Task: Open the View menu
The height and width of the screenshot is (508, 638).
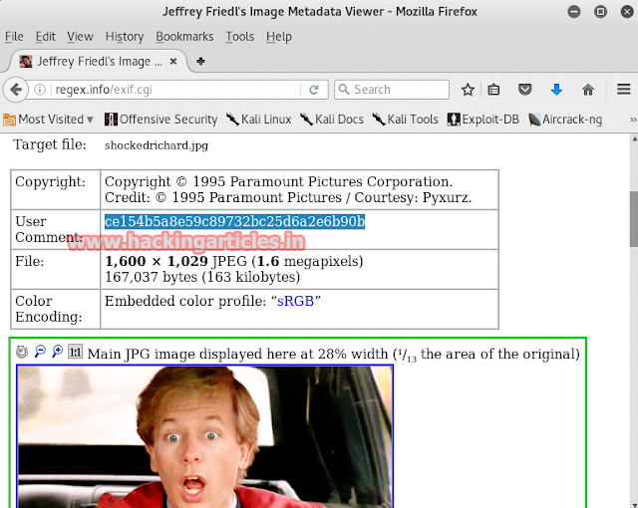Action: (80, 37)
